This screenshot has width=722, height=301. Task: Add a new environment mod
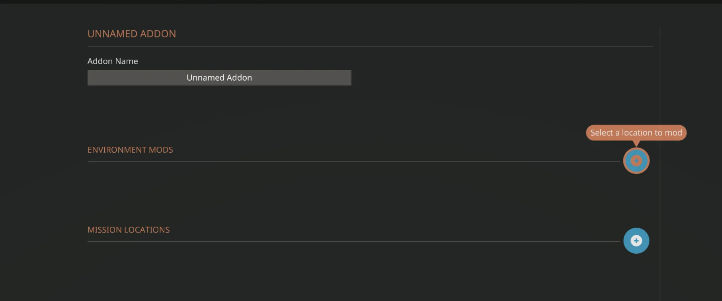pos(636,161)
